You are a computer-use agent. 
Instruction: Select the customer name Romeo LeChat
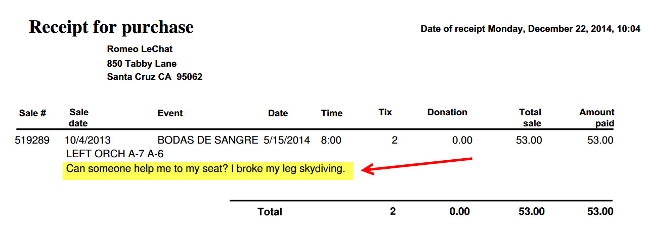tap(140, 49)
